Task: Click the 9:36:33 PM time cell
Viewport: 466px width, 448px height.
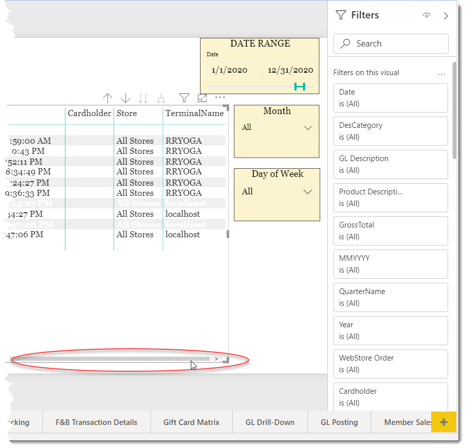Action: (27, 193)
